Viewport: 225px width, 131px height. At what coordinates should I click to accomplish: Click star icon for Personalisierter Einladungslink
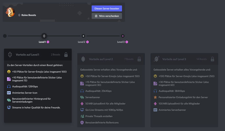tap(155, 97)
